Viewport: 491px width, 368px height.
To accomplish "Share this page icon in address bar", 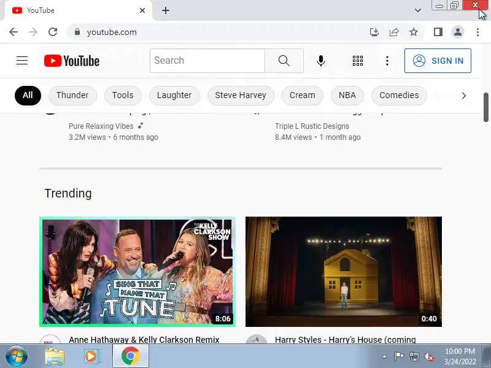I will (x=394, y=32).
